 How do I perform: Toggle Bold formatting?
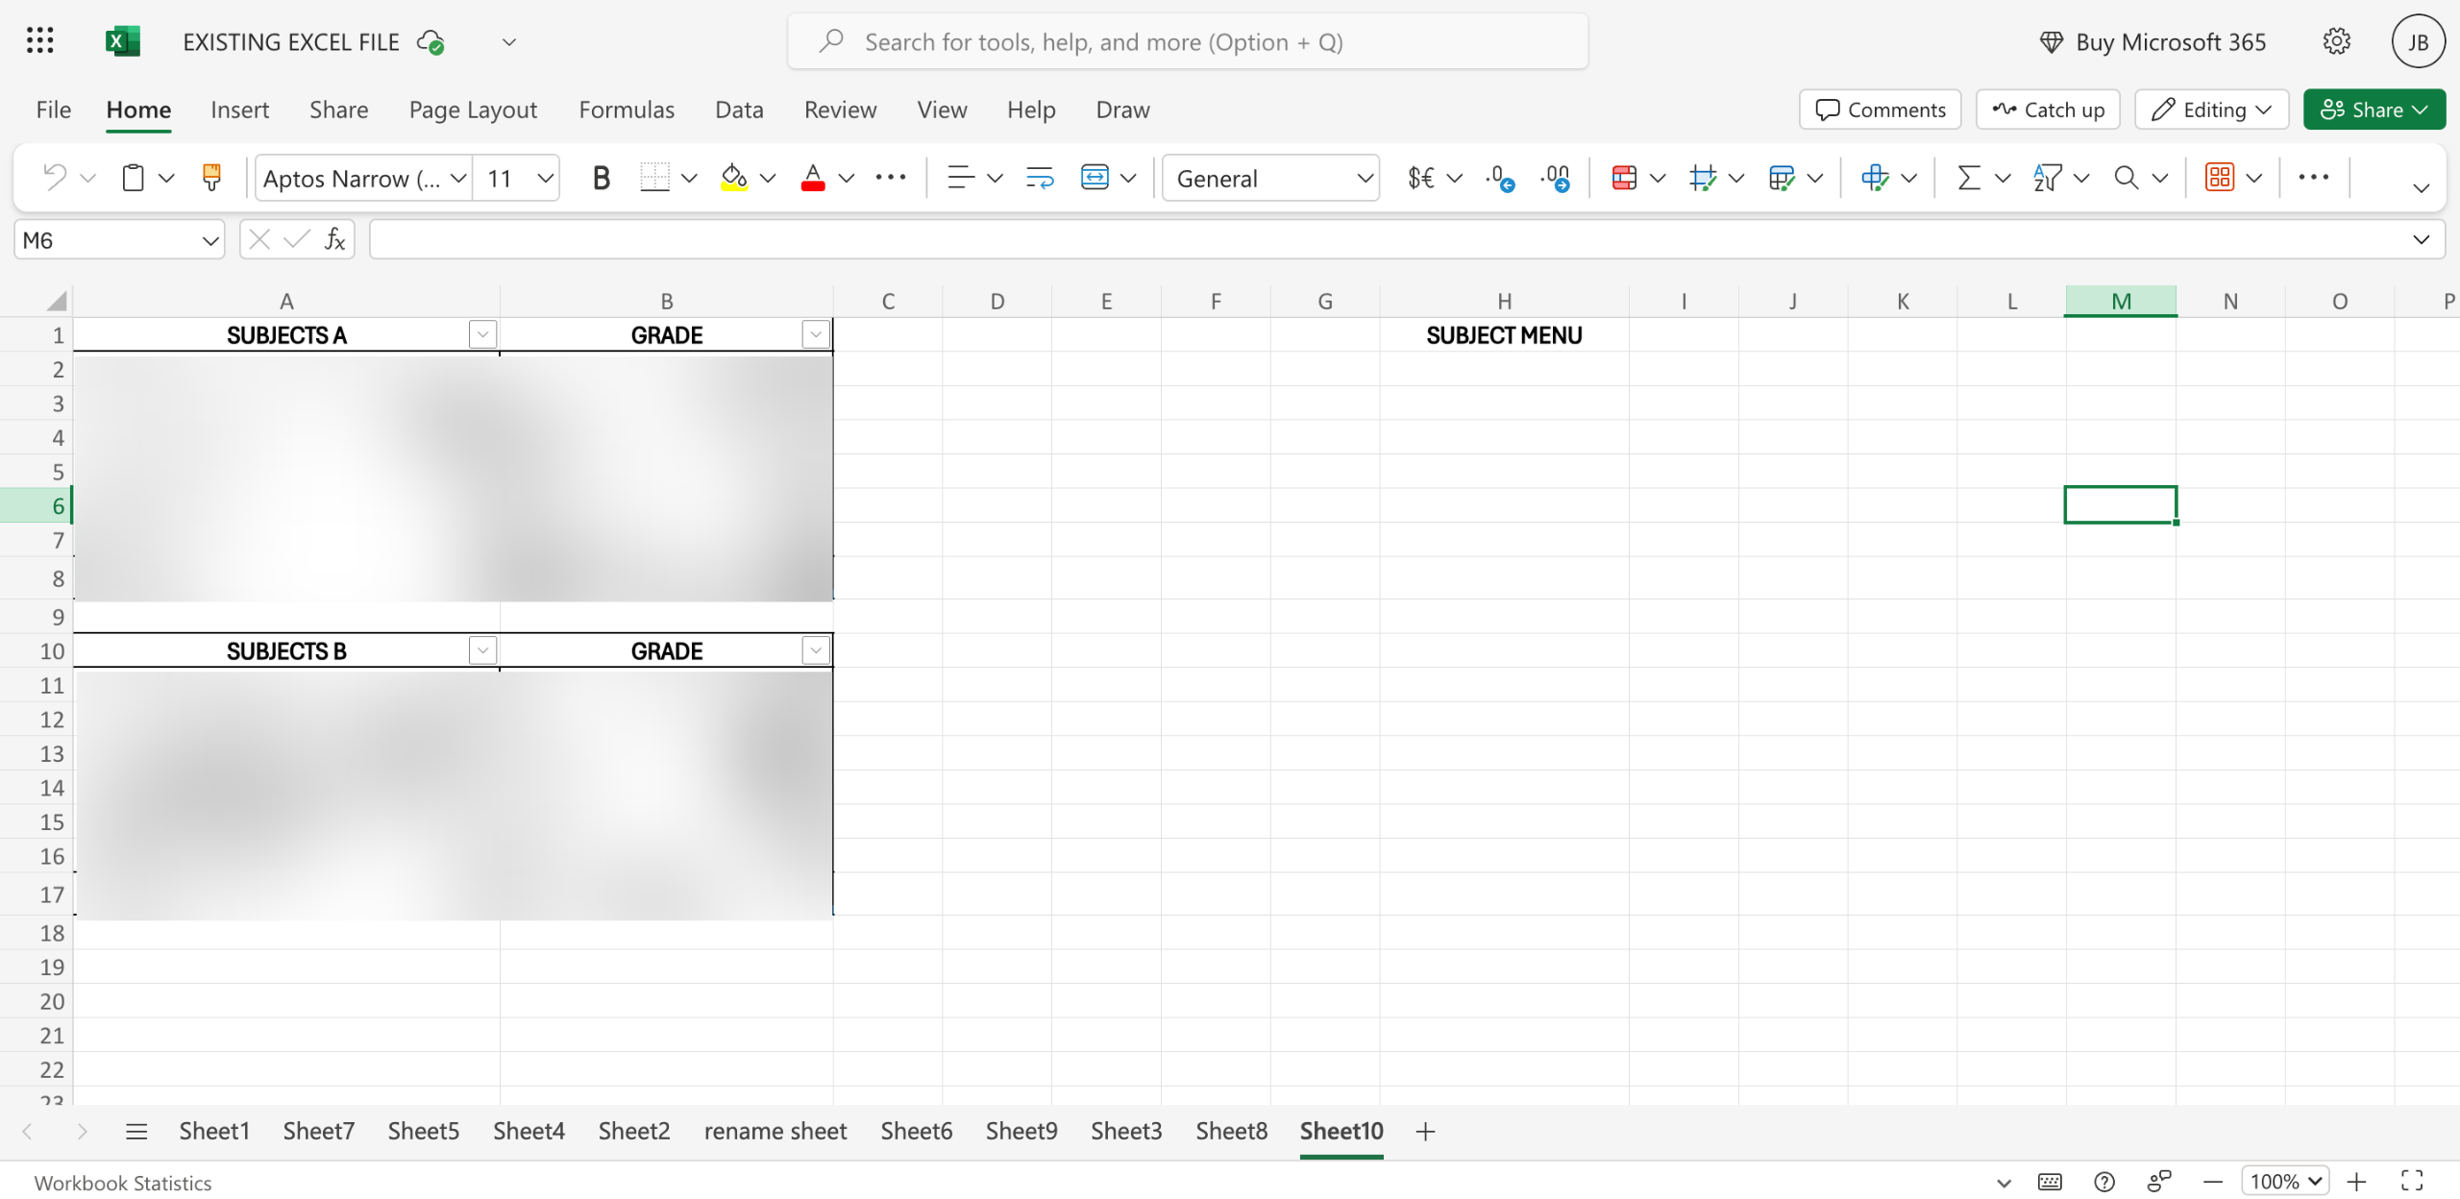601,178
